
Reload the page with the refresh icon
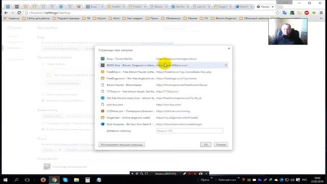click(19, 13)
